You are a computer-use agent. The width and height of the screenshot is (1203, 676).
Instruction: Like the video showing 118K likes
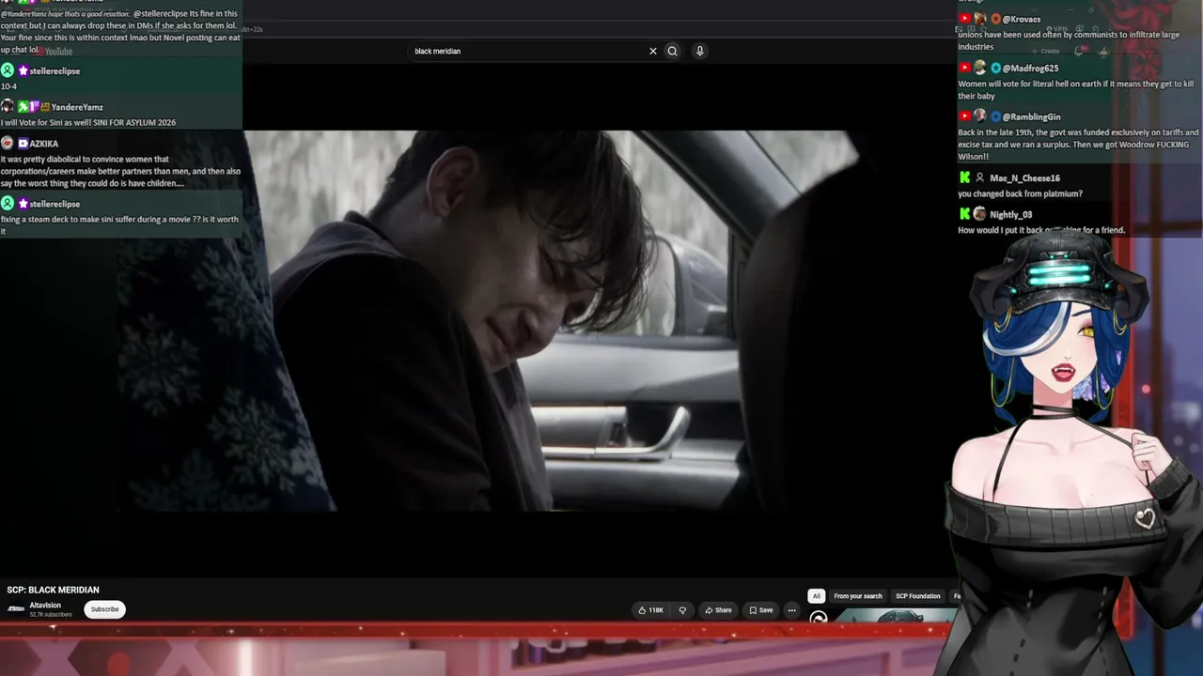650,610
